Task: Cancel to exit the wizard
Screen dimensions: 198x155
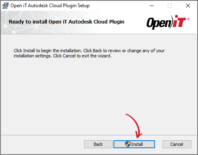Action: coord(177,144)
